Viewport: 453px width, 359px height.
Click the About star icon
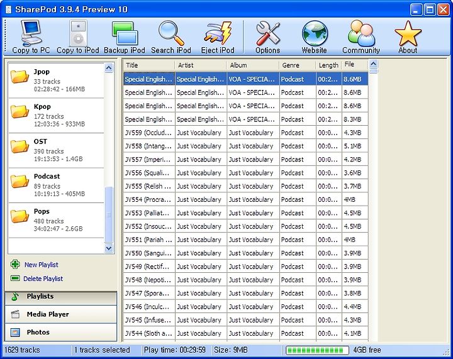tap(408, 33)
